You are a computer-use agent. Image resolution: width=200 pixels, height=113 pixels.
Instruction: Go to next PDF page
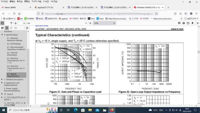click(x=16, y=23)
